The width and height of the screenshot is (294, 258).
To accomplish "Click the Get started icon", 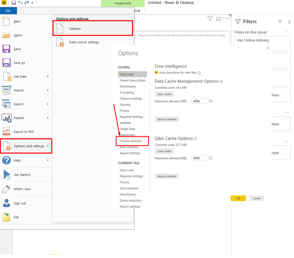I will [6, 175].
